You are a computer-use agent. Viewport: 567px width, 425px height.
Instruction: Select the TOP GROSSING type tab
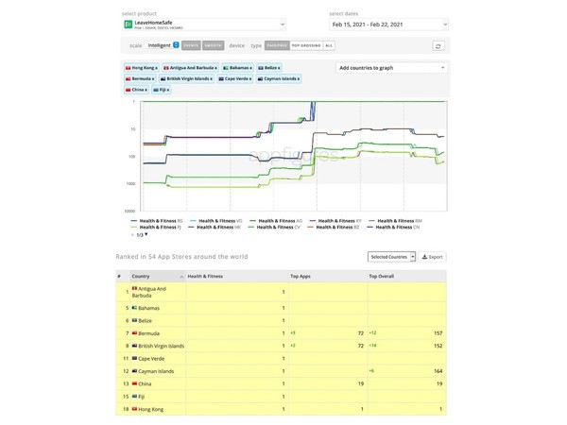tap(306, 45)
